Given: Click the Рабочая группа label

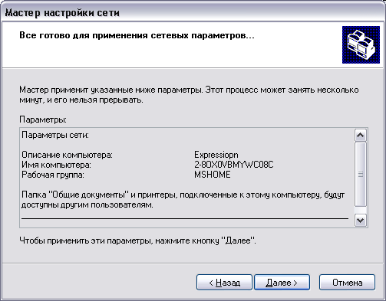Looking at the screenshot, I should coord(53,175).
